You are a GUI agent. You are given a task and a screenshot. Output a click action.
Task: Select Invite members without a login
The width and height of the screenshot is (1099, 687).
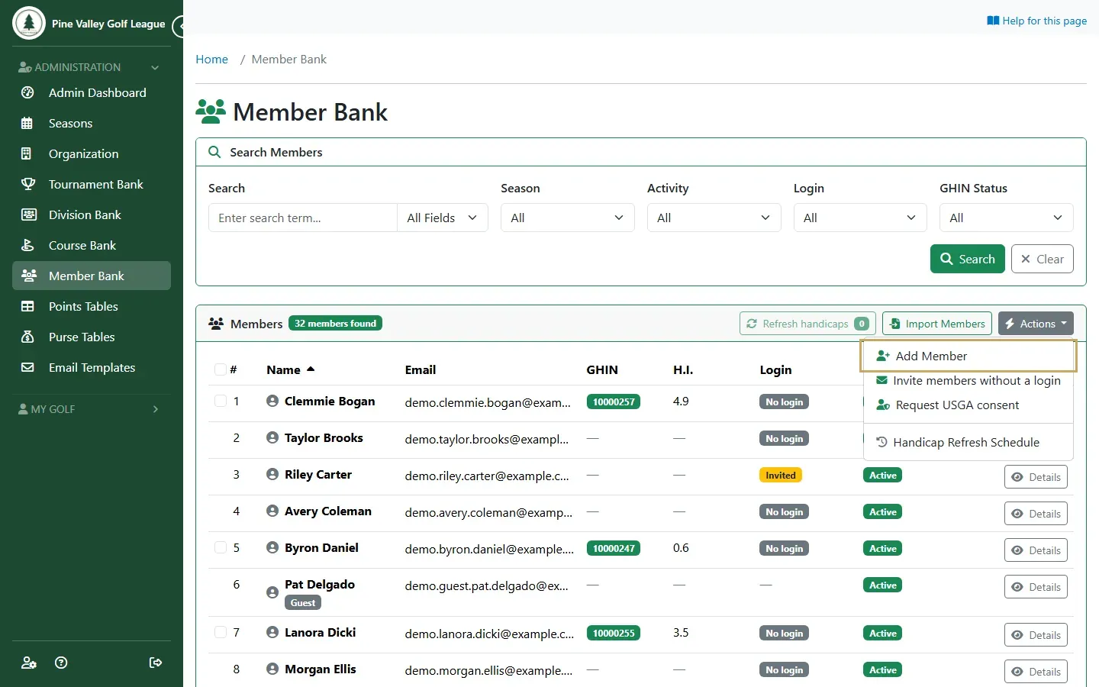coord(968,380)
